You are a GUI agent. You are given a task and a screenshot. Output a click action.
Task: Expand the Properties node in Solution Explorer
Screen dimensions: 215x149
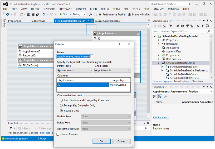click(158, 40)
